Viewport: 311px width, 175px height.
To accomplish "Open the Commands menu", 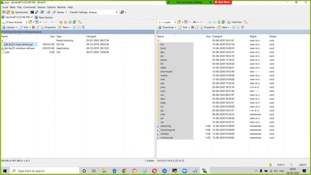I will (29, 7).
